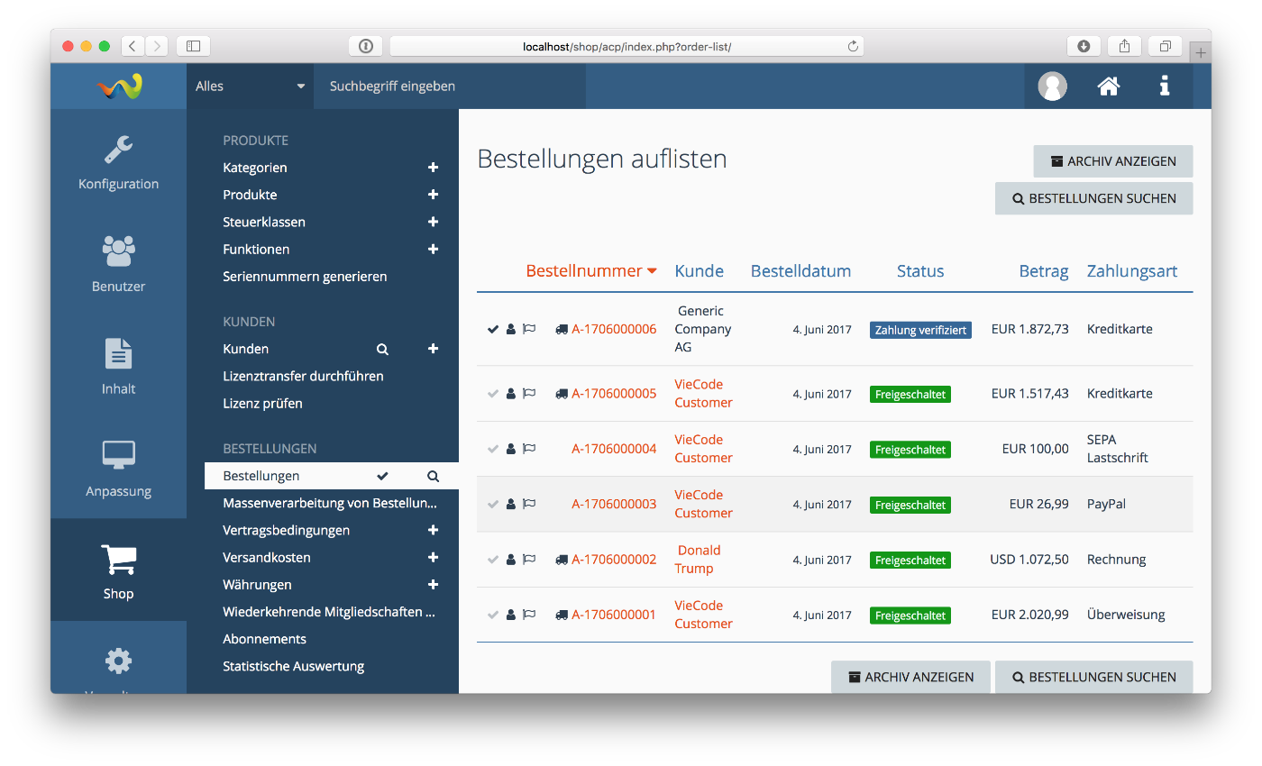The image size is (1262, 766).
Task: Click the home icon in header
Action: (1108, 87)
